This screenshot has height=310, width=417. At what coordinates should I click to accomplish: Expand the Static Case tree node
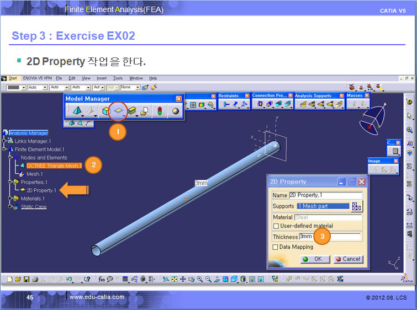point(10,207)
